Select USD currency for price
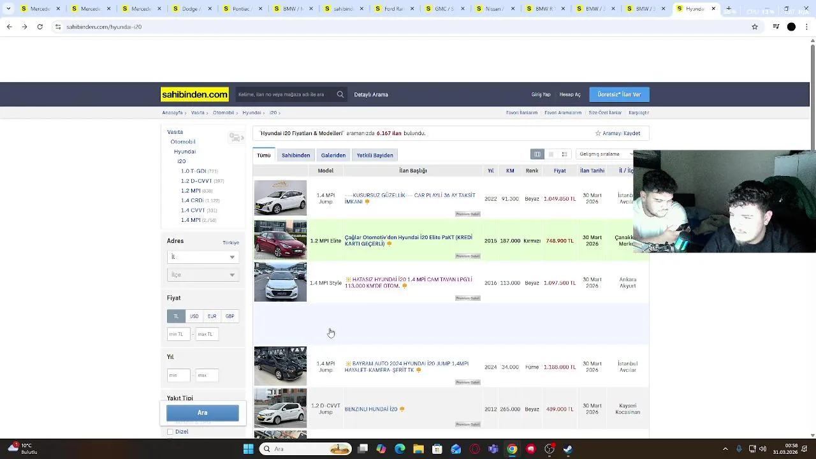816x459 pixels. click(x=194, y=316)
